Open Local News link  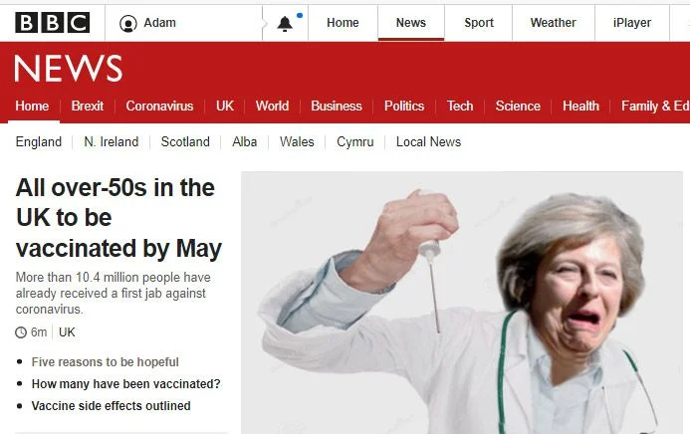[428, 142]
